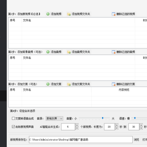Click 删除已选的文案 delete icon
Viewport: 147px width, 147px height.
click(114, 84)
